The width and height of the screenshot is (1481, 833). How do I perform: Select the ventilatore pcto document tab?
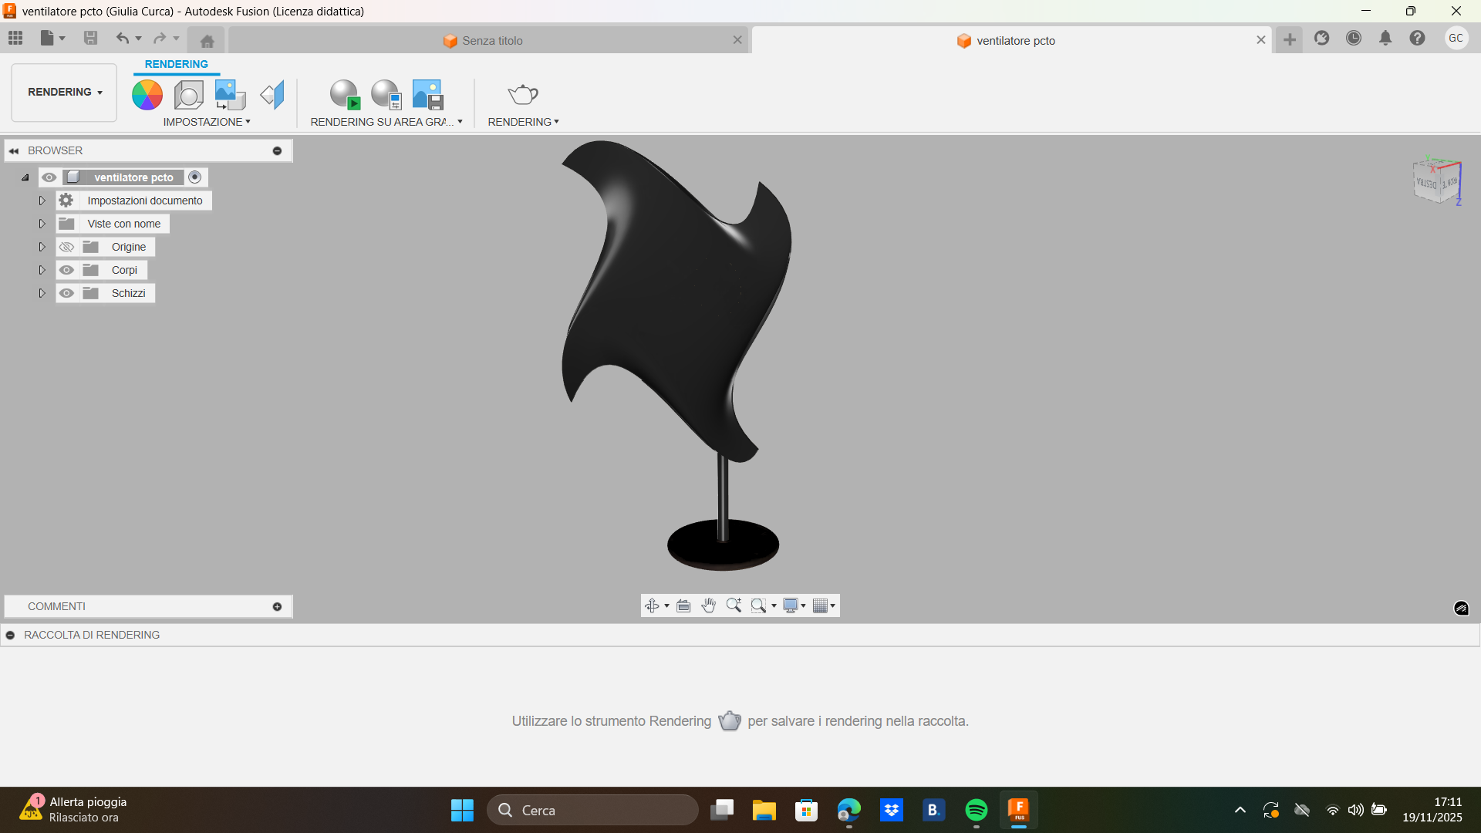1014,40
